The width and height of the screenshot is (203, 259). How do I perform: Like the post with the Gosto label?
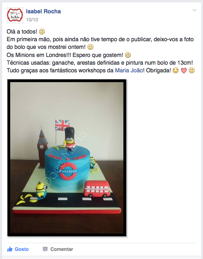(x=22, y=249)
